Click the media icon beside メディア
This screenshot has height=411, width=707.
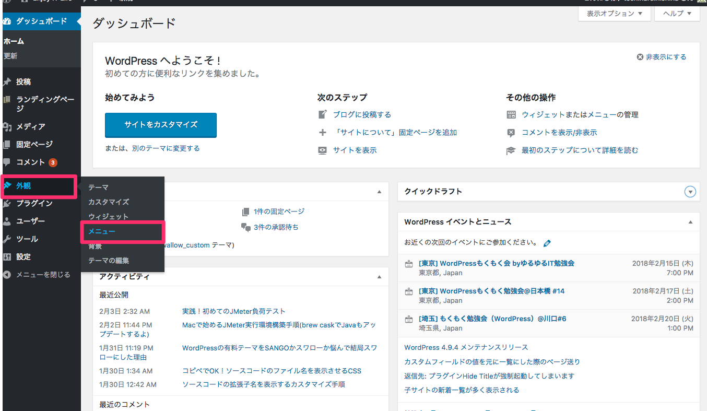pos(7,126)
